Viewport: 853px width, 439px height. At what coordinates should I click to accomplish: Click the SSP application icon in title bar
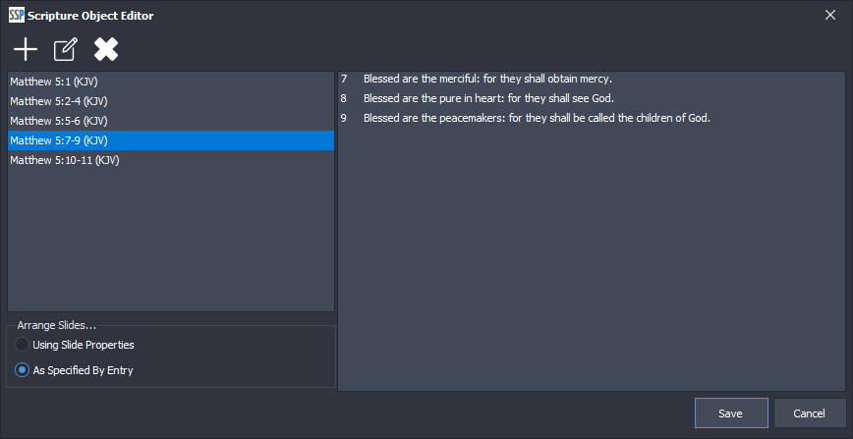(16, 15)
